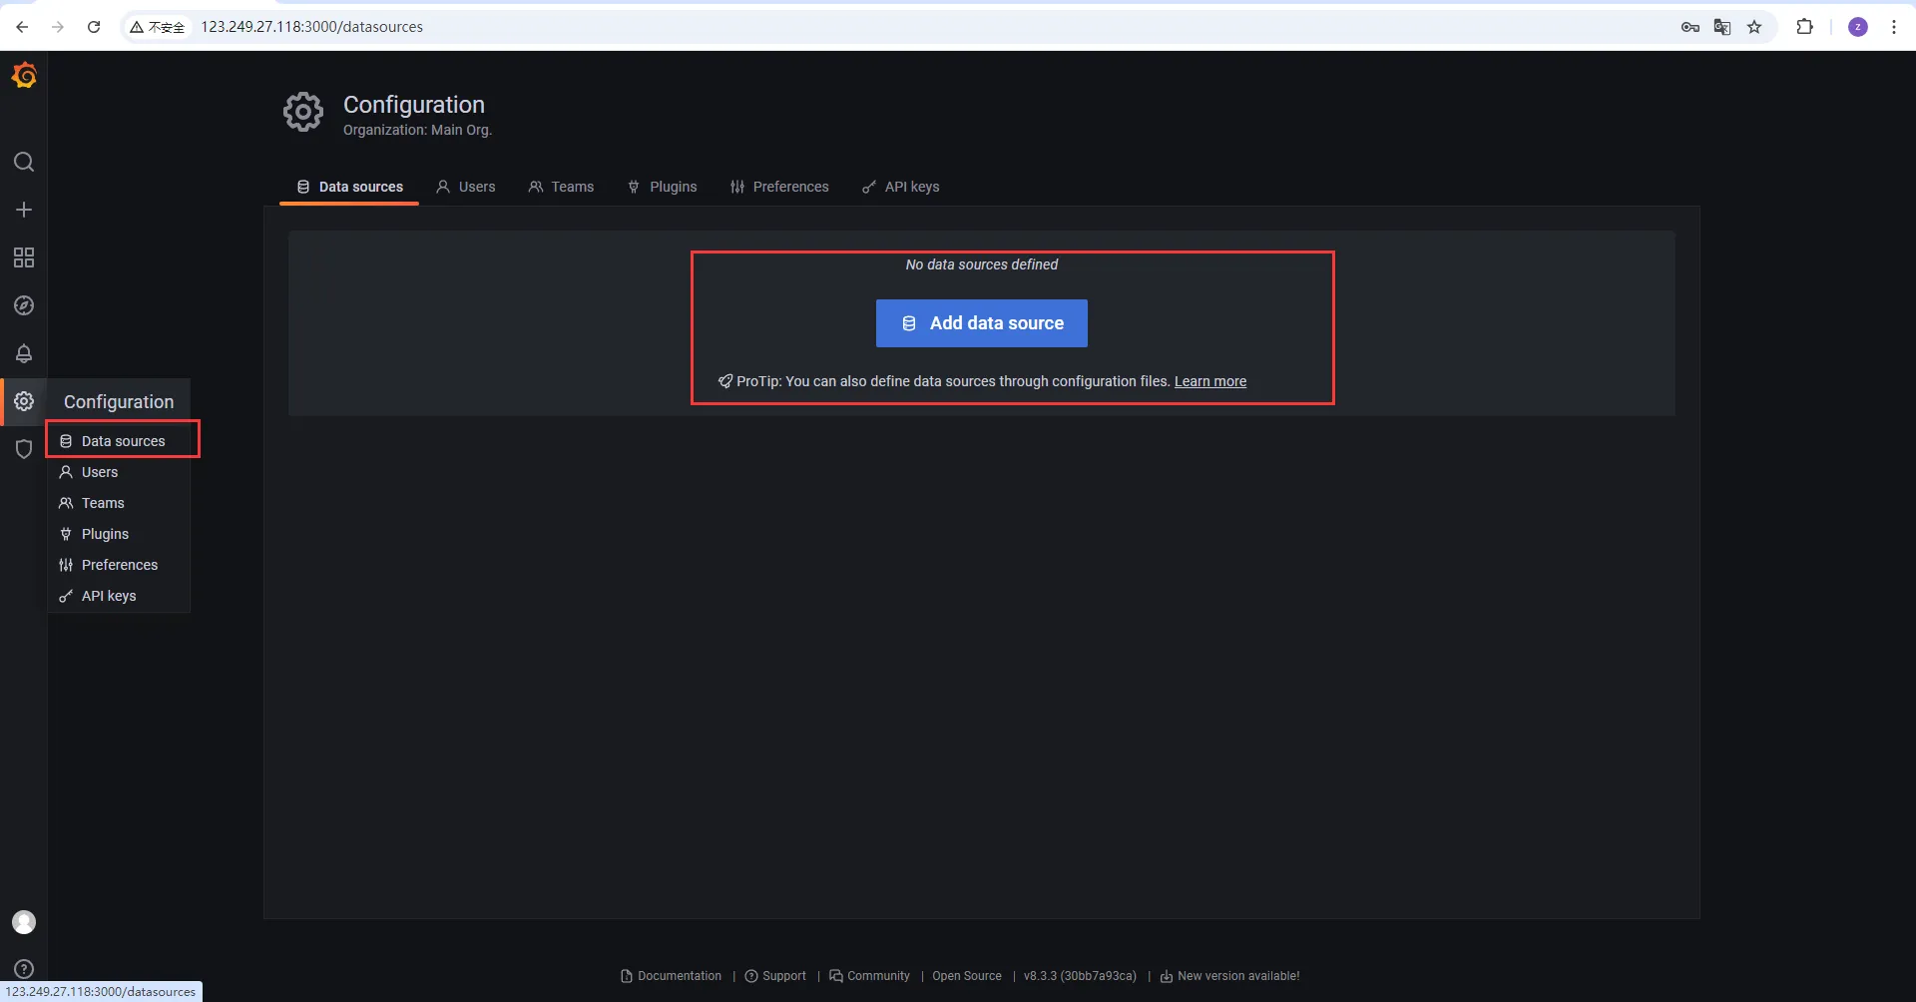Click the Grafana logo icon
Image resolution: width=1916 pixels, height=1002 pixels.
(x=24, y=76)
